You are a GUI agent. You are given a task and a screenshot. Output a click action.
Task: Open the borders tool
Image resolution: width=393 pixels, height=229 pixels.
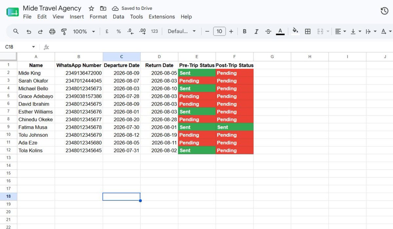click(x=308, y=31)
